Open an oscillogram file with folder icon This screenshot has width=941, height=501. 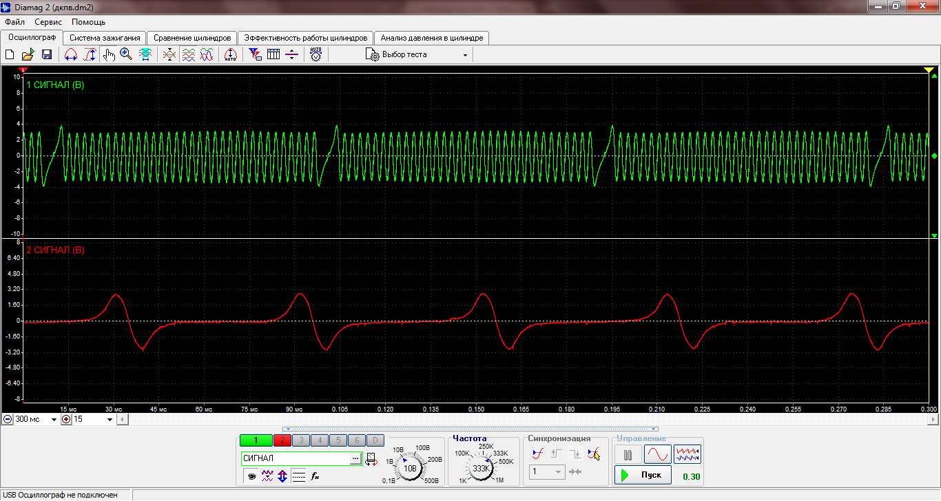28,55
